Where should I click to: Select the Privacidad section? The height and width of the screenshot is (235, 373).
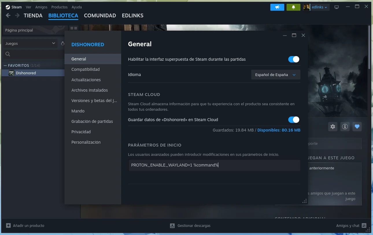(93, 132)
